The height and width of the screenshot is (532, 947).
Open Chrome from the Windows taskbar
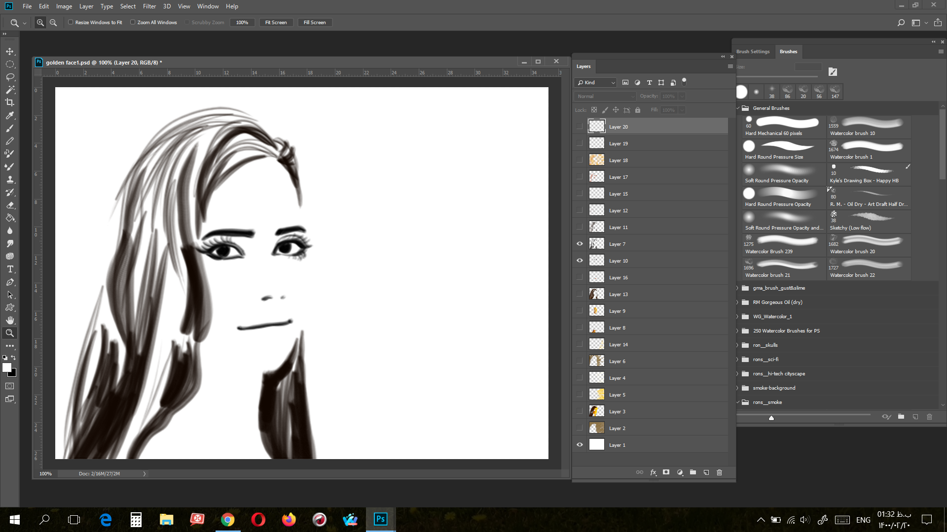228,520
